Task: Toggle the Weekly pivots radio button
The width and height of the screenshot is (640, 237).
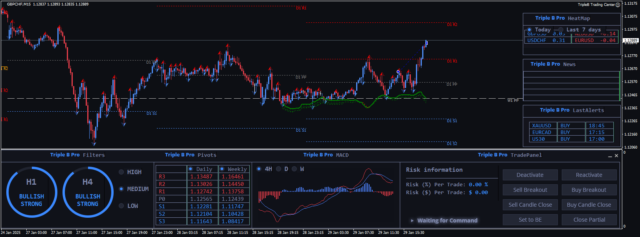Action: pos(222,169)
